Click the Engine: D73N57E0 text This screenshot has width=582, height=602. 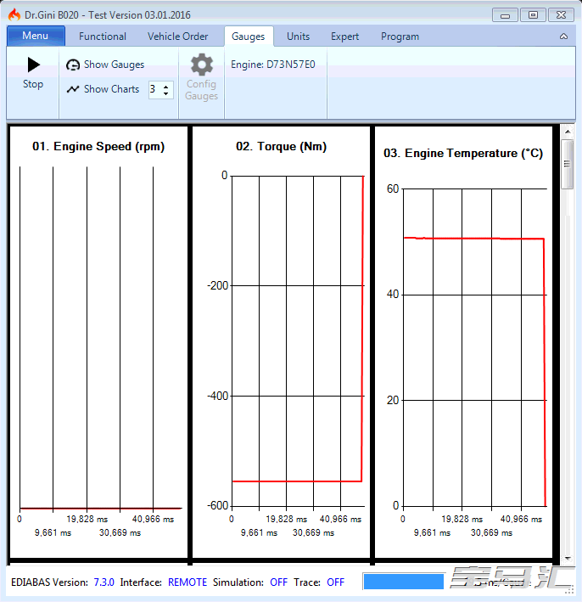(x=273, y=65)
